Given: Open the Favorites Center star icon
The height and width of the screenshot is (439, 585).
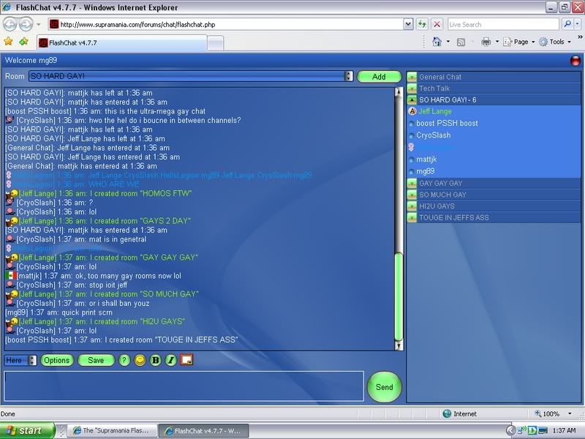Looking at the screenshot, I should [8, 42].
